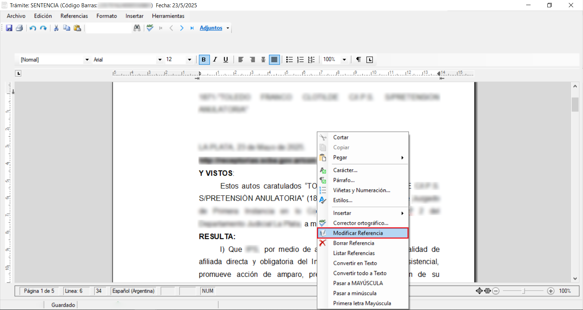Run the ABC spell check toolbar icon
This screenshot has width=583, height=310.
click(x=150, y=28)
